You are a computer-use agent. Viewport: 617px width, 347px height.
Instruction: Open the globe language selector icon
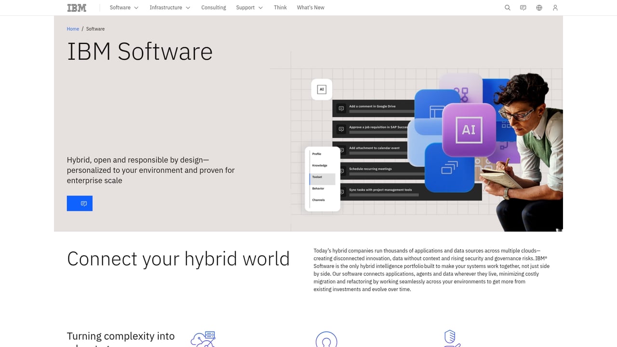(539, 8)
